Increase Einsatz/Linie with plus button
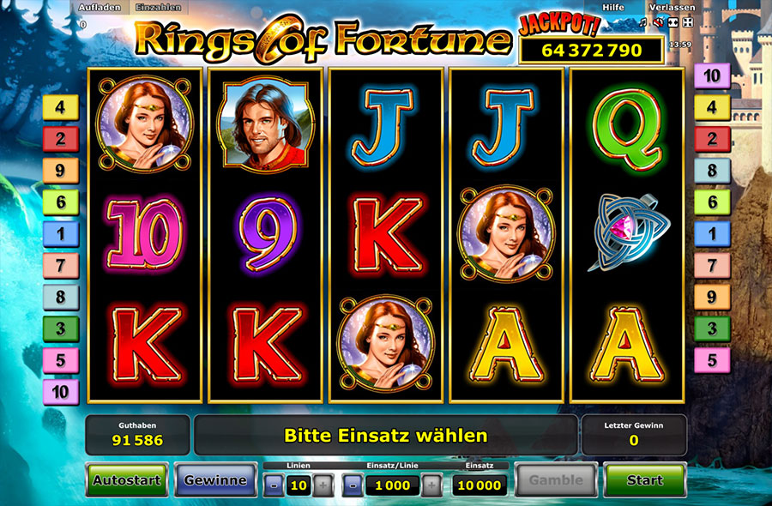 431,485
